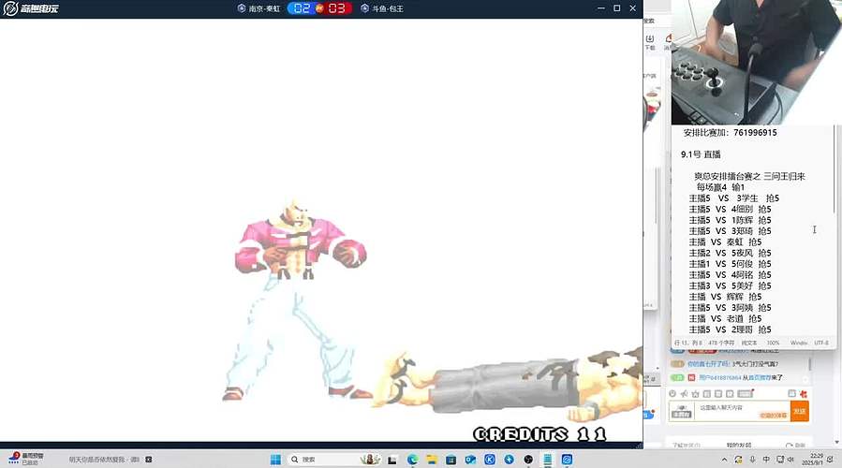
Task: Open Microsoft Store from taskbar
Action: pyautogui.click(x=451, y=460)
